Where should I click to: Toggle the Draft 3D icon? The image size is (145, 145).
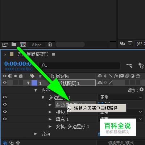141,66
